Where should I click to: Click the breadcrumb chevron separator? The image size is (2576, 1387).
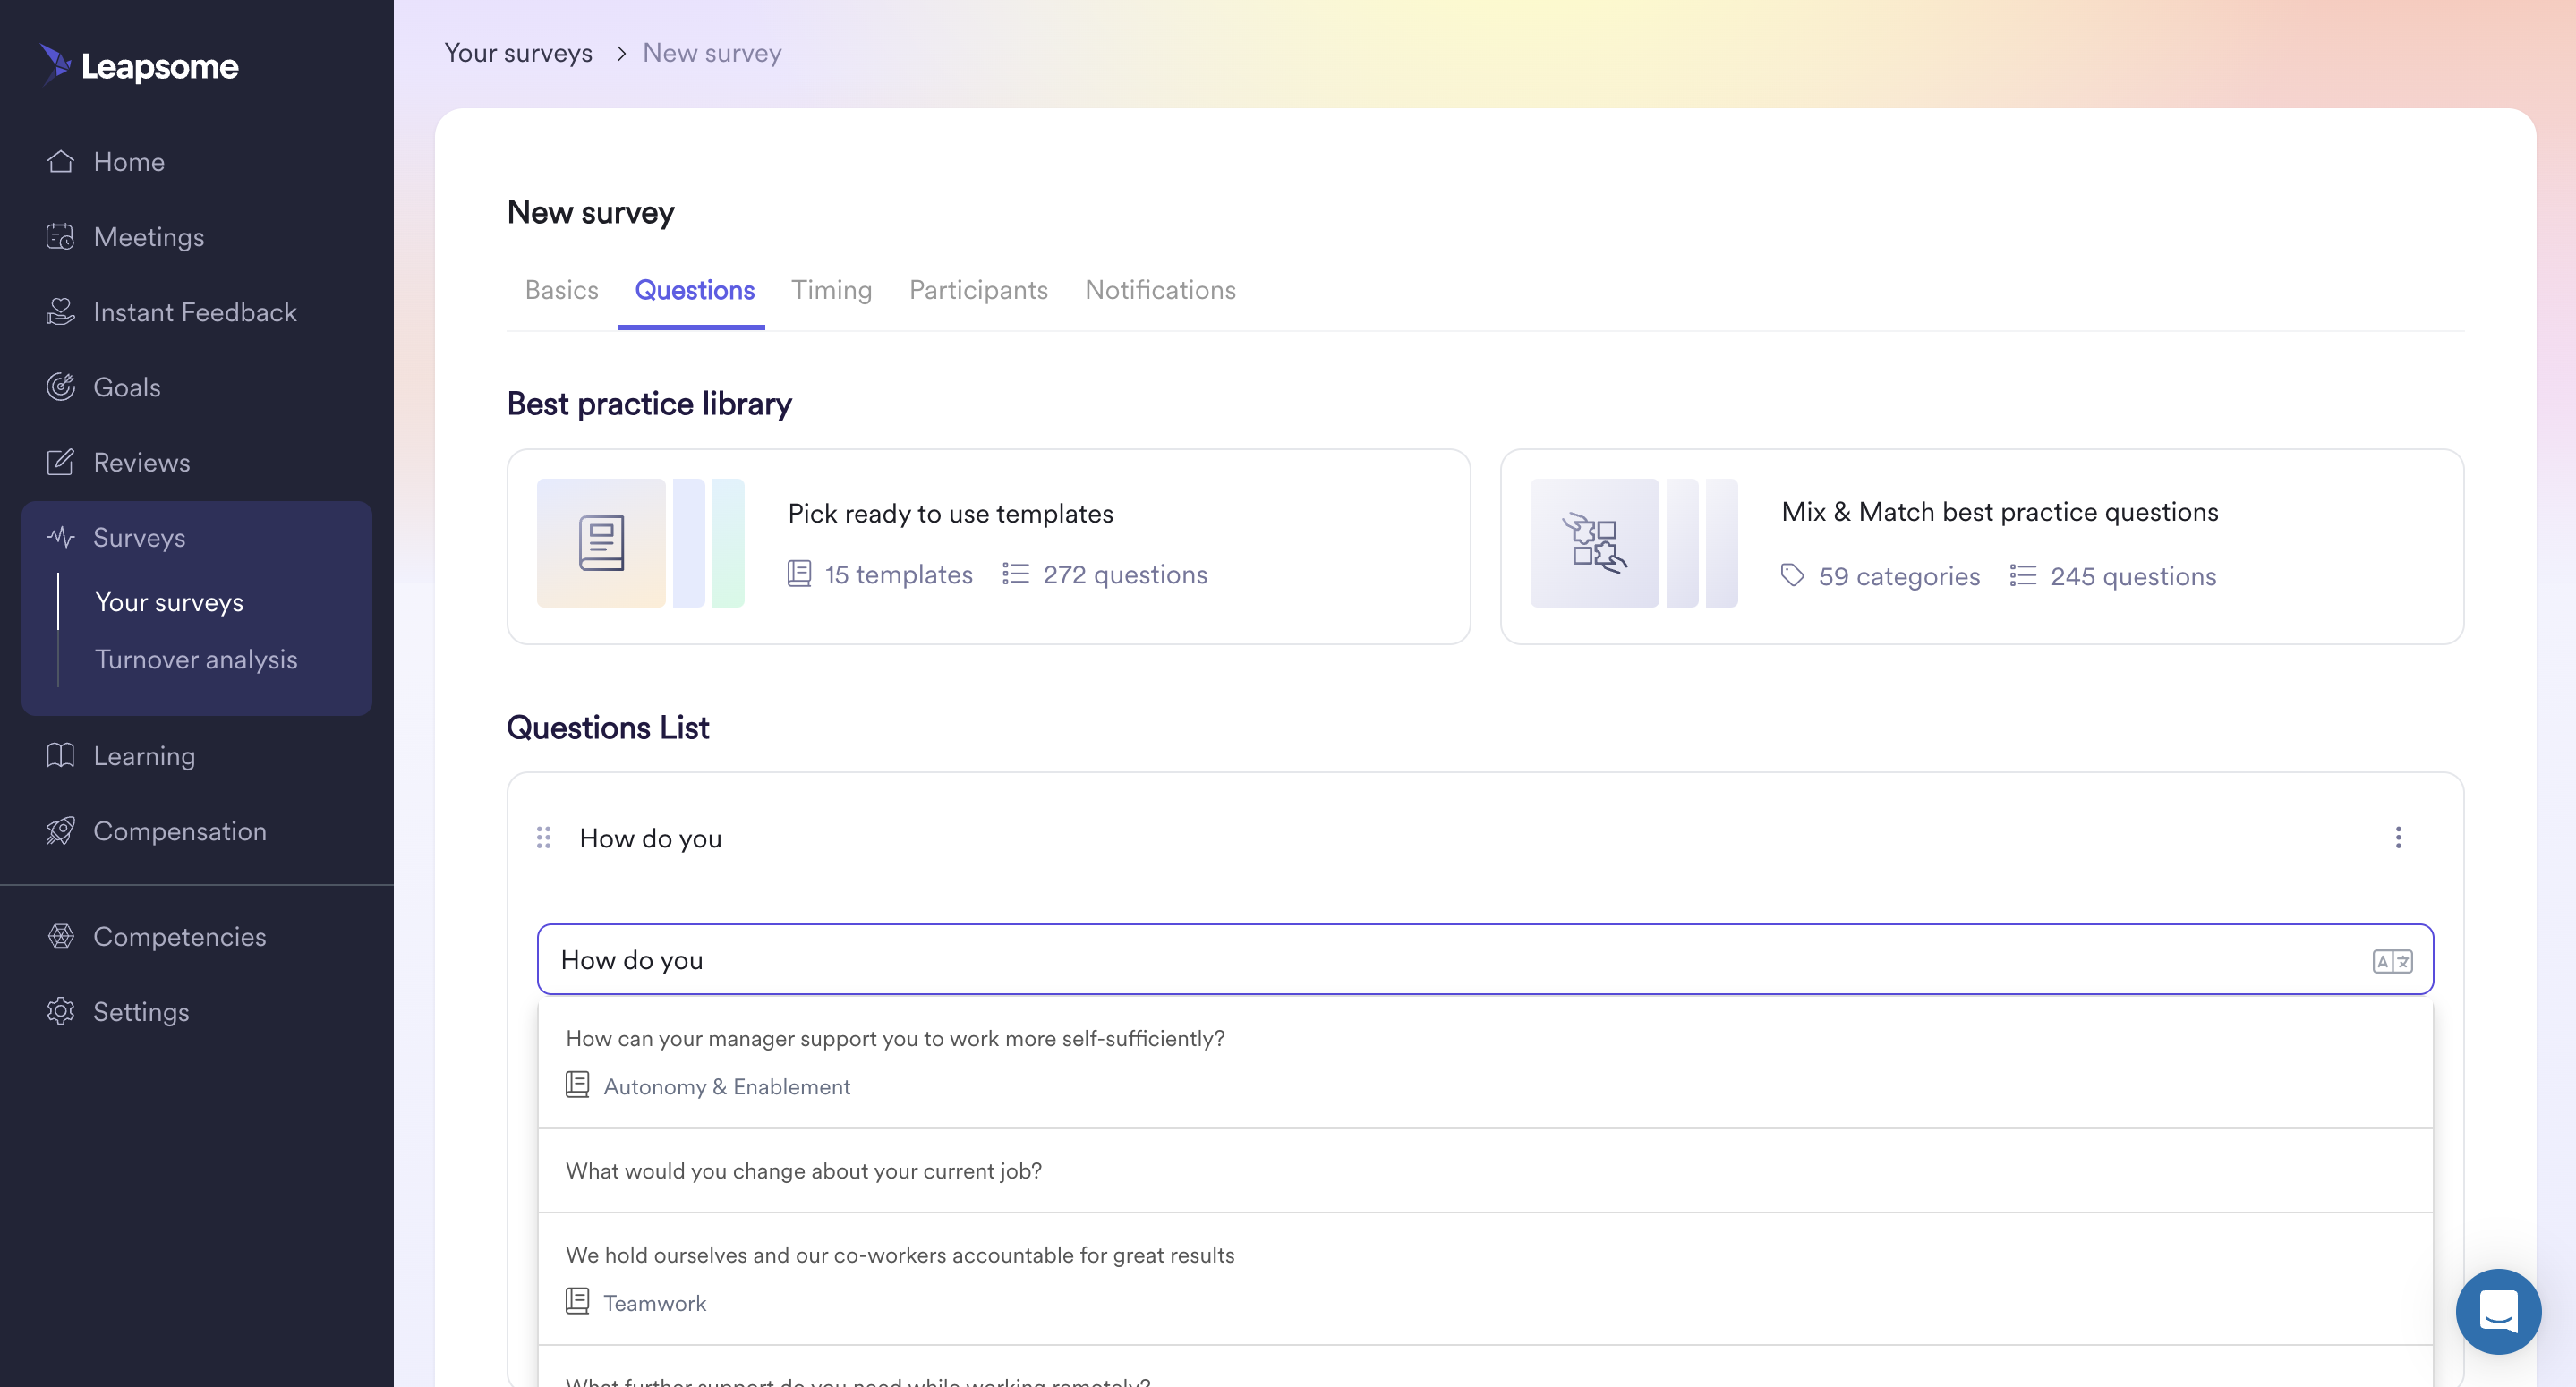pyautogui.click(x=621, y=53)
